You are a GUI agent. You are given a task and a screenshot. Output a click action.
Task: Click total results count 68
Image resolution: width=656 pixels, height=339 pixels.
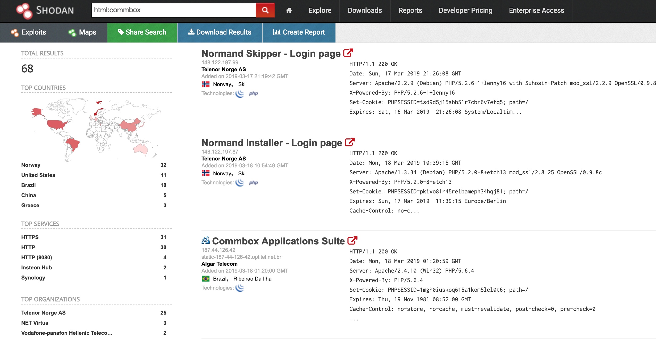point(27,69)
